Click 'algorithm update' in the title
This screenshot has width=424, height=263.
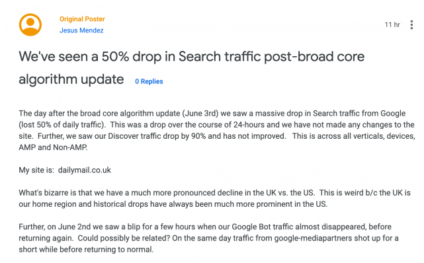tap(71, 79)
